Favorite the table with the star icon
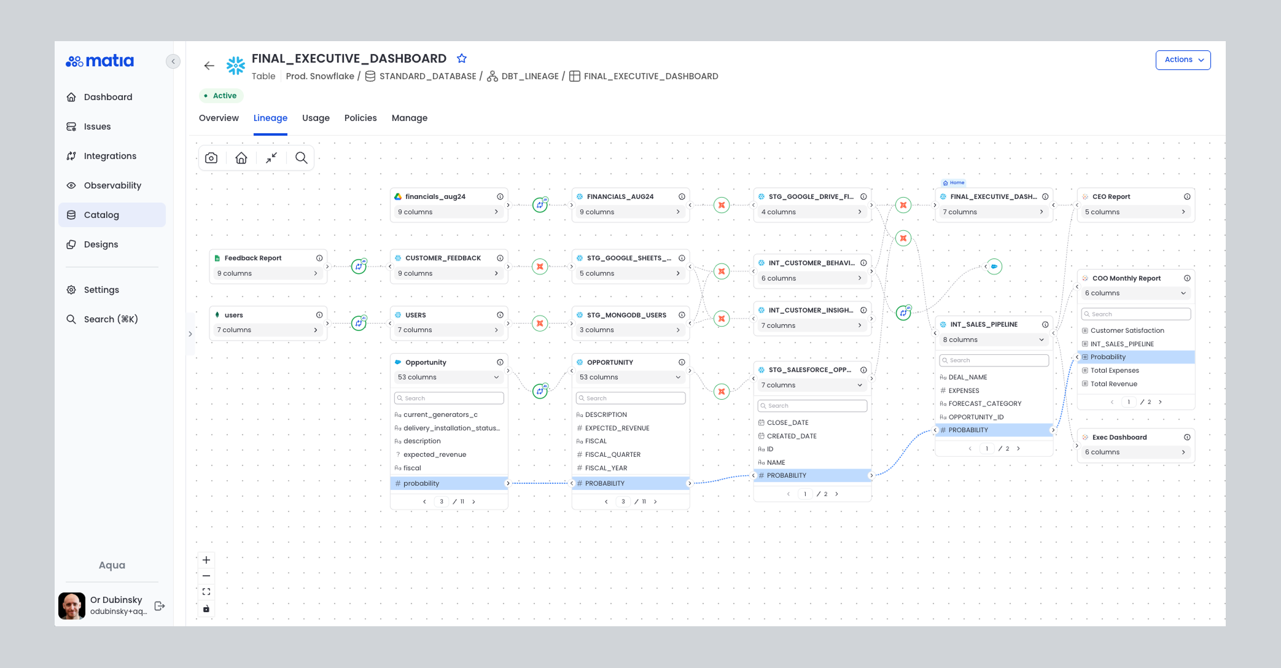 [462, 58]
